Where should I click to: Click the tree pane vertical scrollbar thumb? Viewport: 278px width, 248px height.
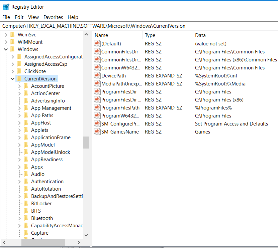pyautogui.click(x=86, y=143)
